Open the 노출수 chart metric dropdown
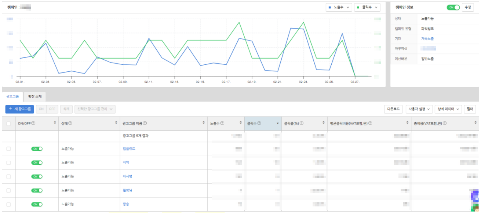The image size is (481, 213). pyautogui.click(x=339, y=7)
